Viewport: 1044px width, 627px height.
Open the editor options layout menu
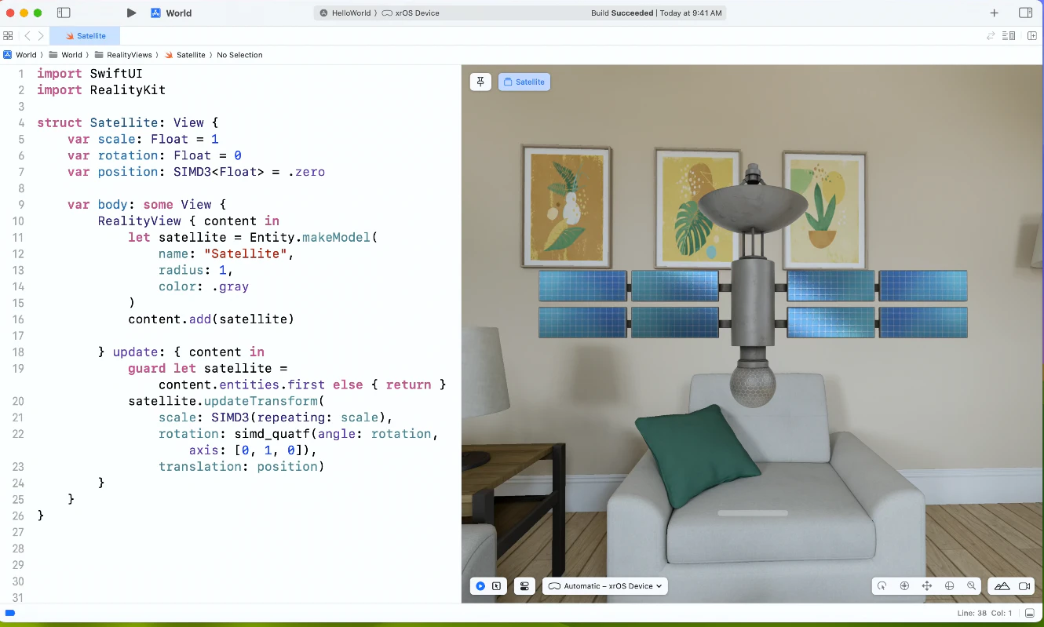click(1010, 35)
